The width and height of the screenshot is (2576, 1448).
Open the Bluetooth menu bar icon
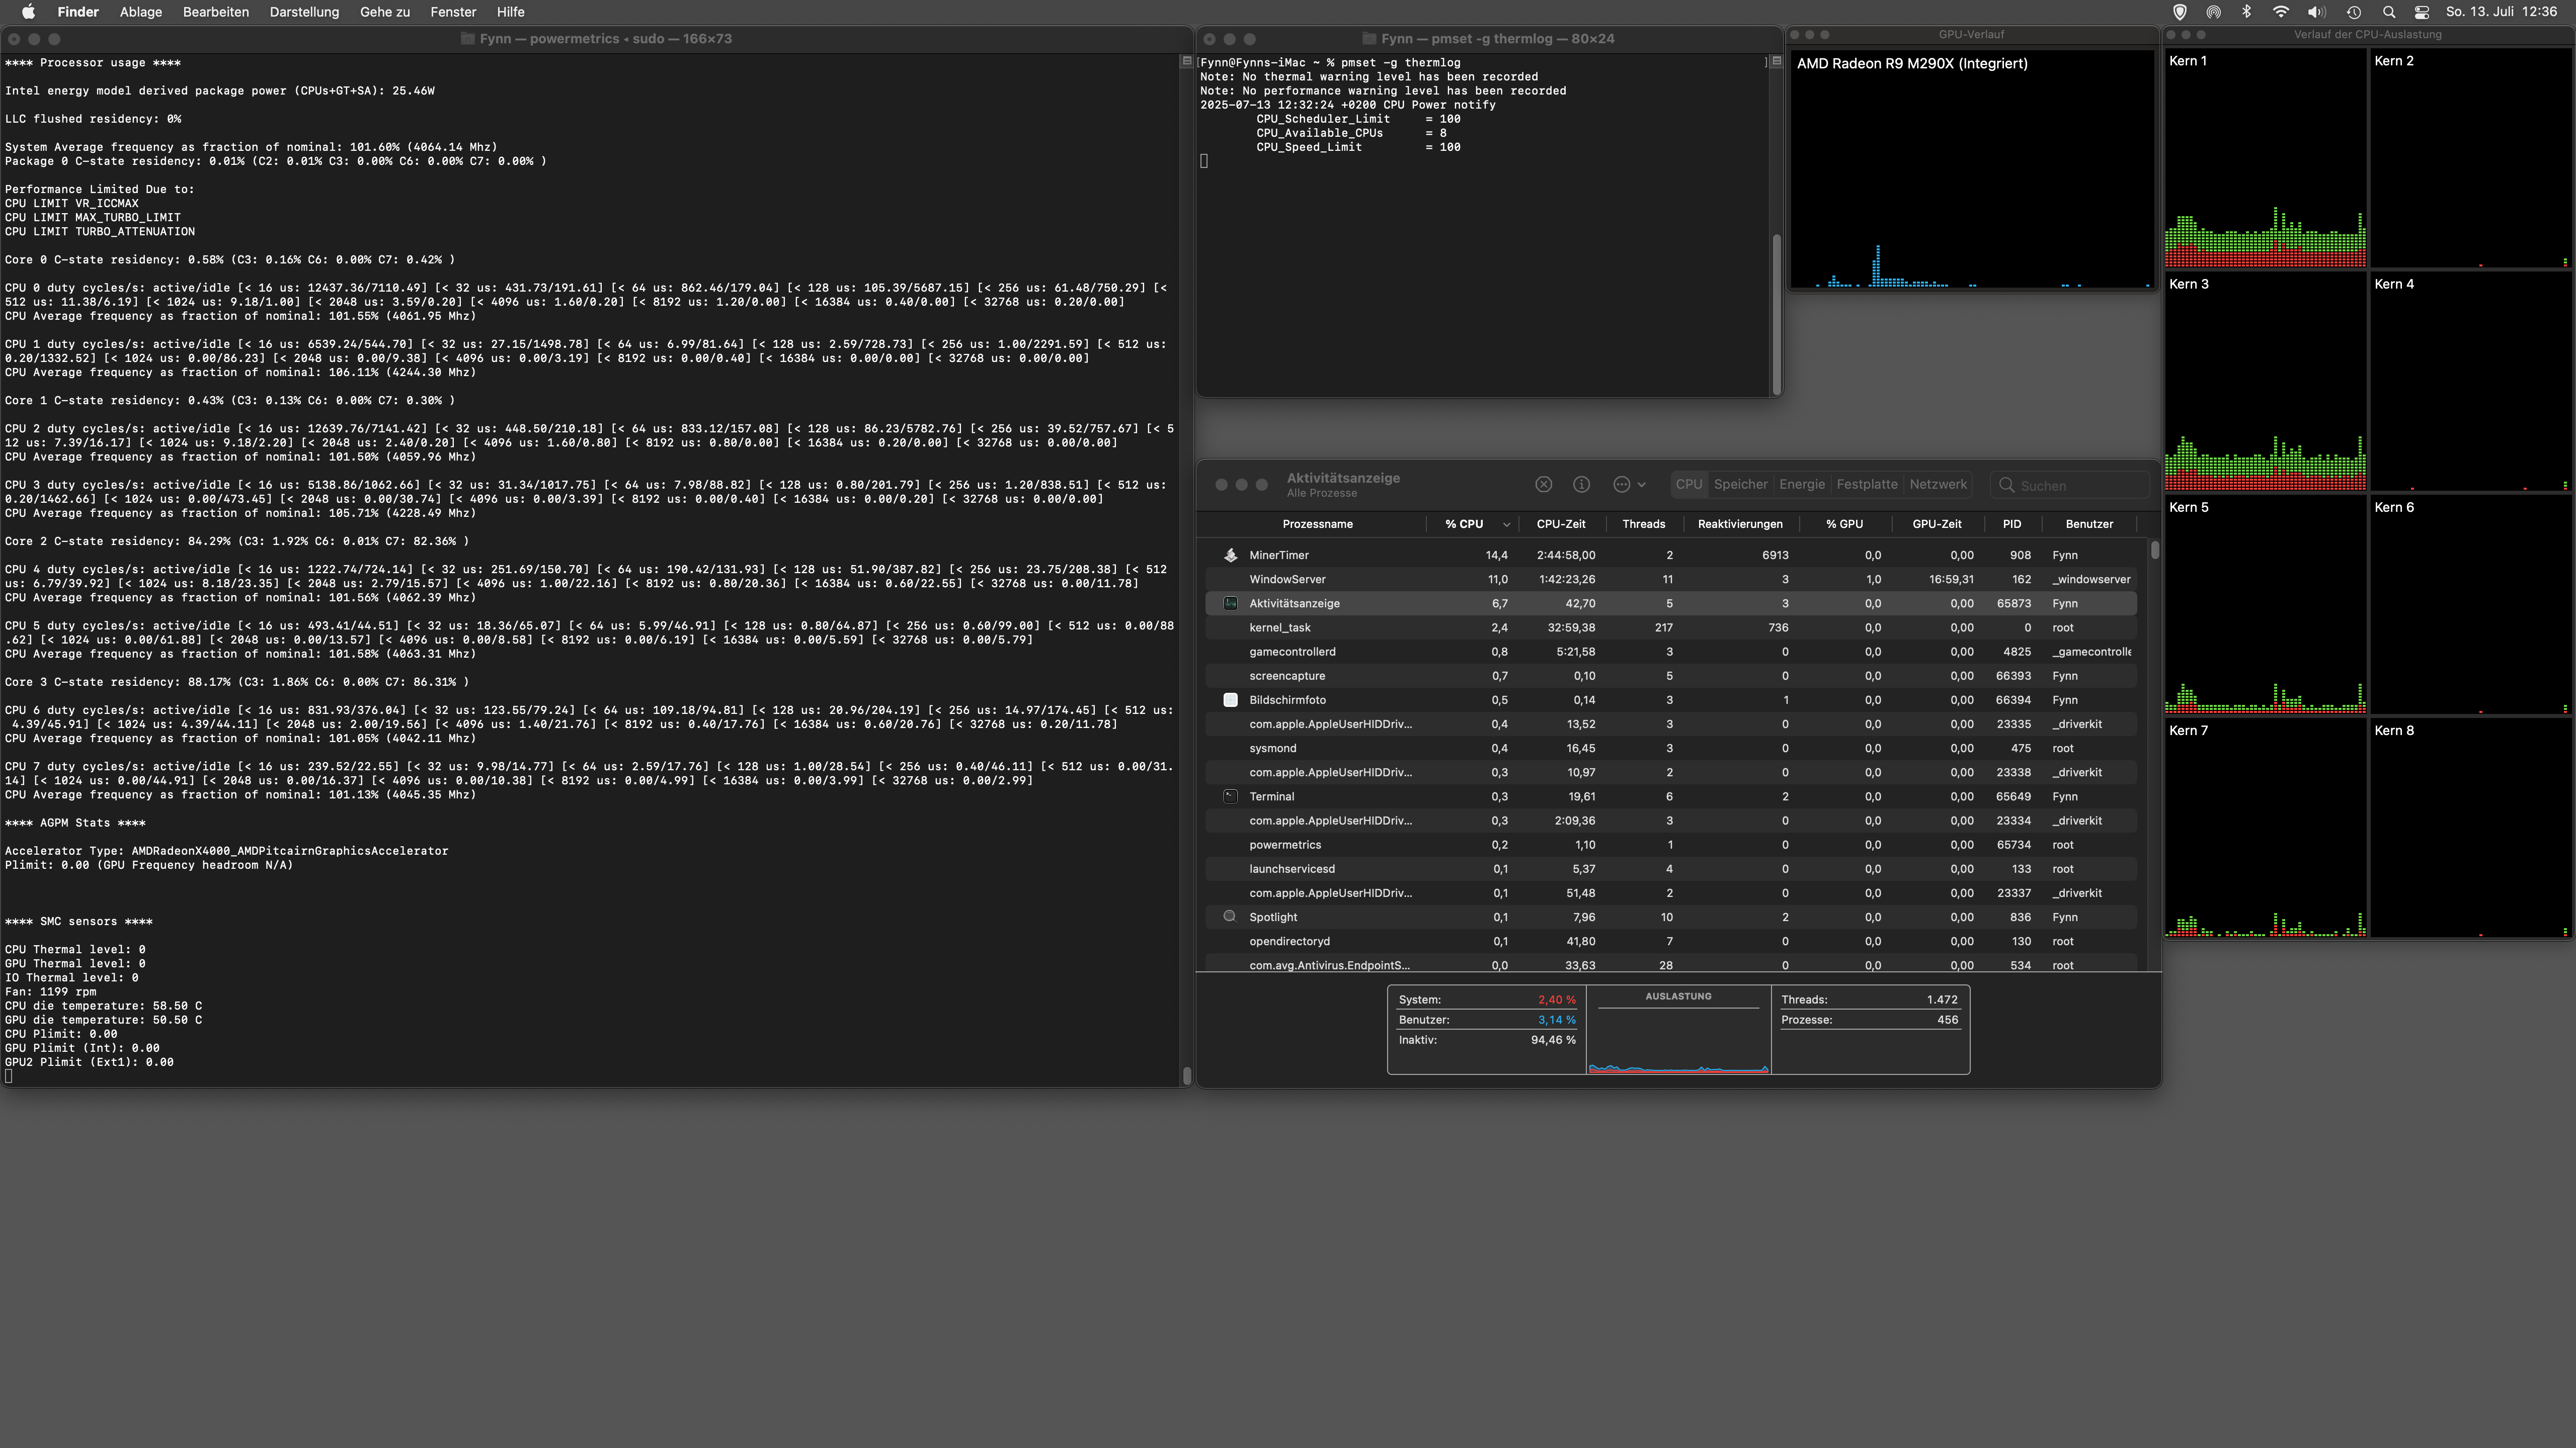coord(2246,12)
